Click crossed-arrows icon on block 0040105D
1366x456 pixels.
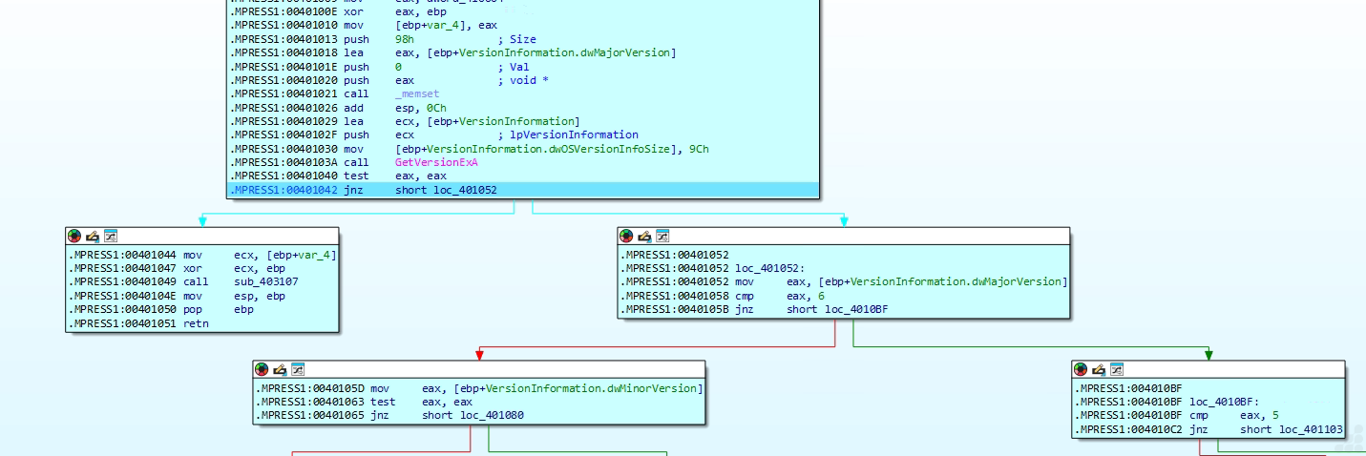coord(298,369)
